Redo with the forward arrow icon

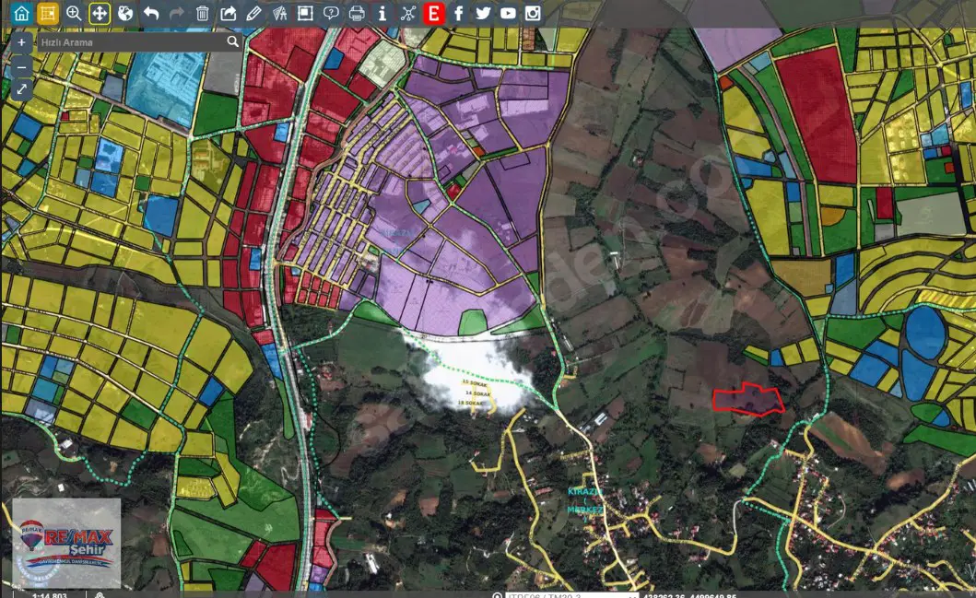(177, 13)
